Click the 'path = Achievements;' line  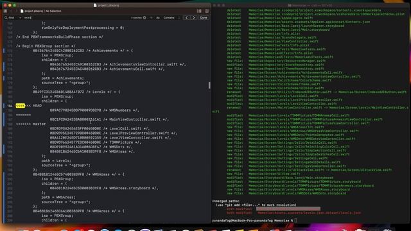click(x=63, y=78)
